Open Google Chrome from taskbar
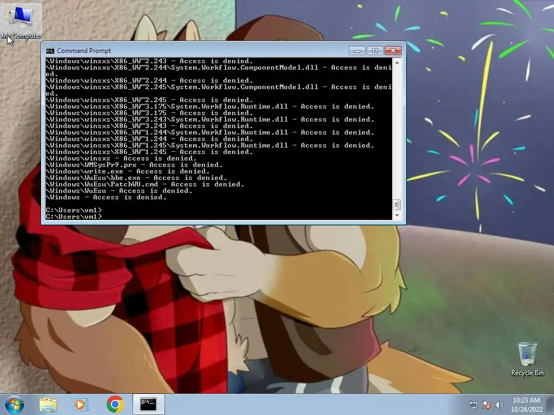Image resolution: width=554 pixels, height=415 pixels. point(115,404)
